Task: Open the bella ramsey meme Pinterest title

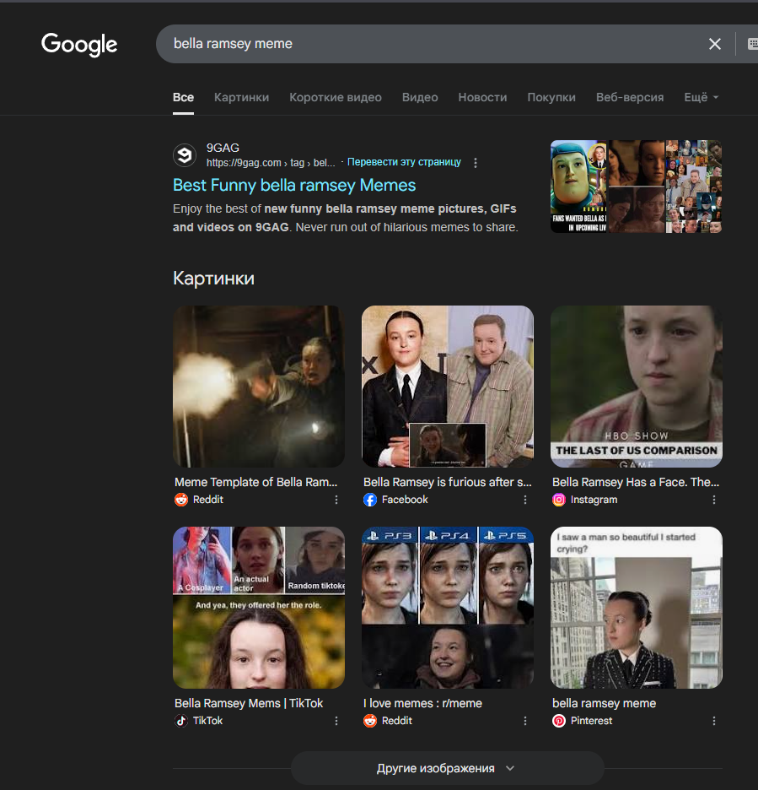Action: [x=604, y=703]
